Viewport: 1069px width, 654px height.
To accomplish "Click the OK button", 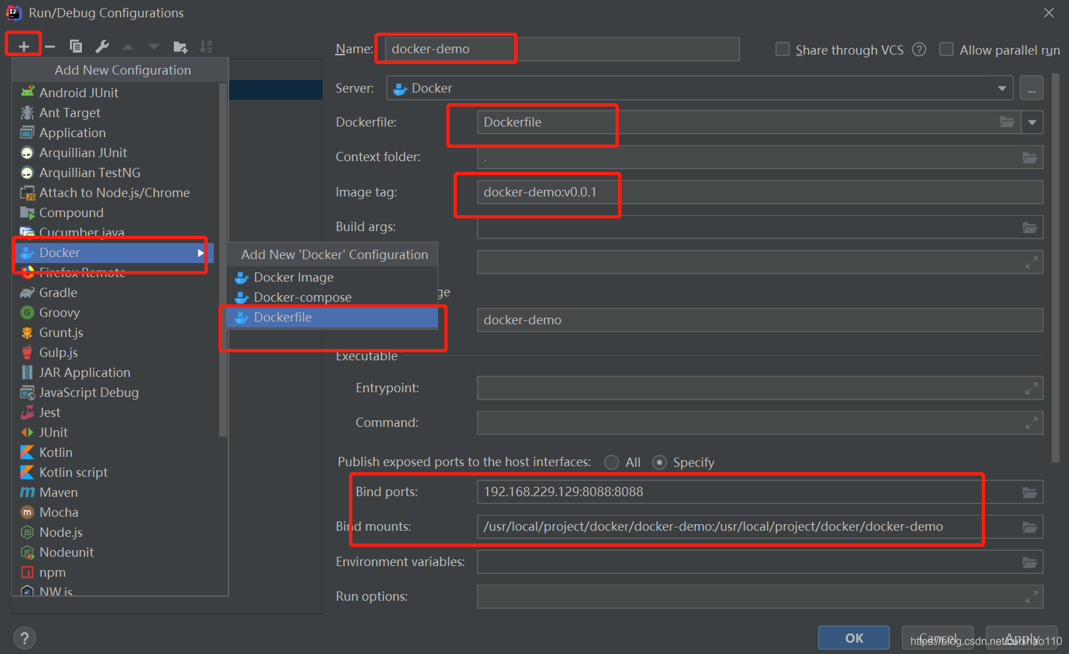I will [854, 638].
